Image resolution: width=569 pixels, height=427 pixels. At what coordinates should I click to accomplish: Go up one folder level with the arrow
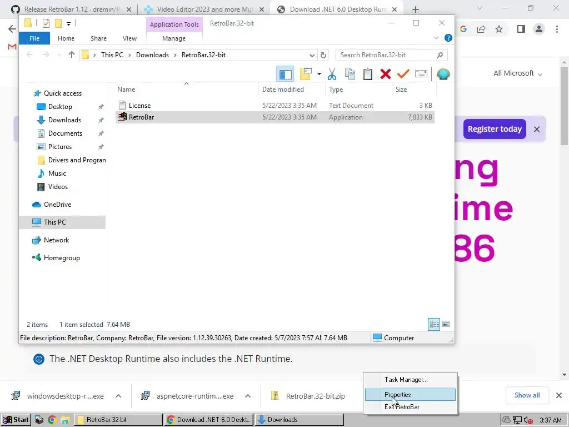click(72, 55)
